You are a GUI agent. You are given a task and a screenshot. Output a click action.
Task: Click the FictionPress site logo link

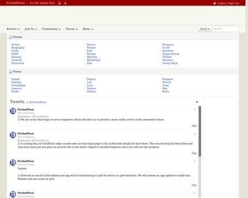15,3
